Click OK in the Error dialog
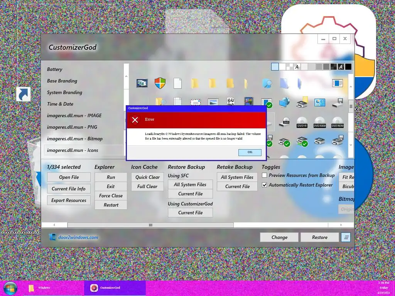This screenshot has height=296, width=395. click(250, 152)
